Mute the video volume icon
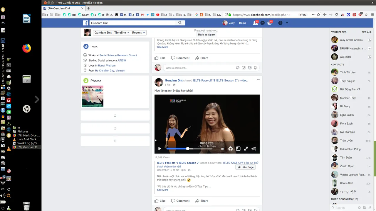The image size is (376, 211). (x=254, y=149)
